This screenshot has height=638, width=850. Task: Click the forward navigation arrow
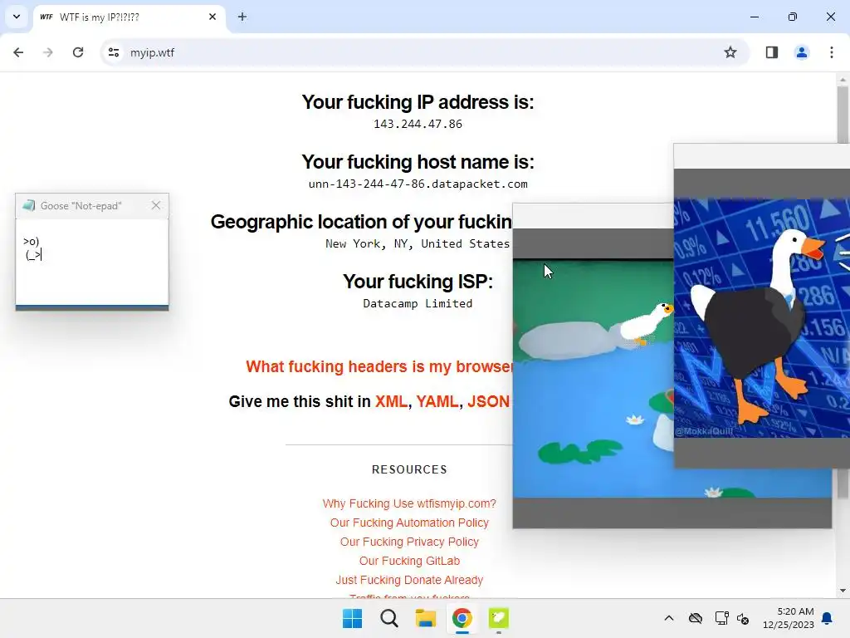48,52
